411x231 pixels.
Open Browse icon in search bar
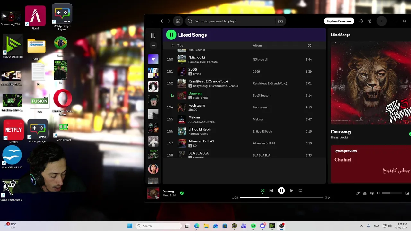280,21
